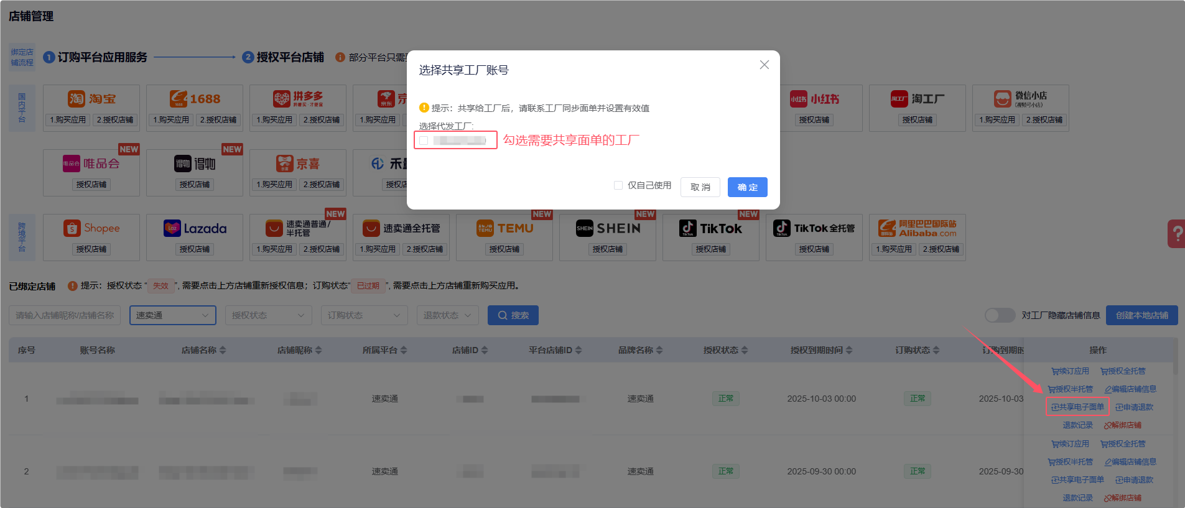Open the 速卖通 platform filter dropdown
Screen dimensions: 1185x508
click(x=173, y=315)
